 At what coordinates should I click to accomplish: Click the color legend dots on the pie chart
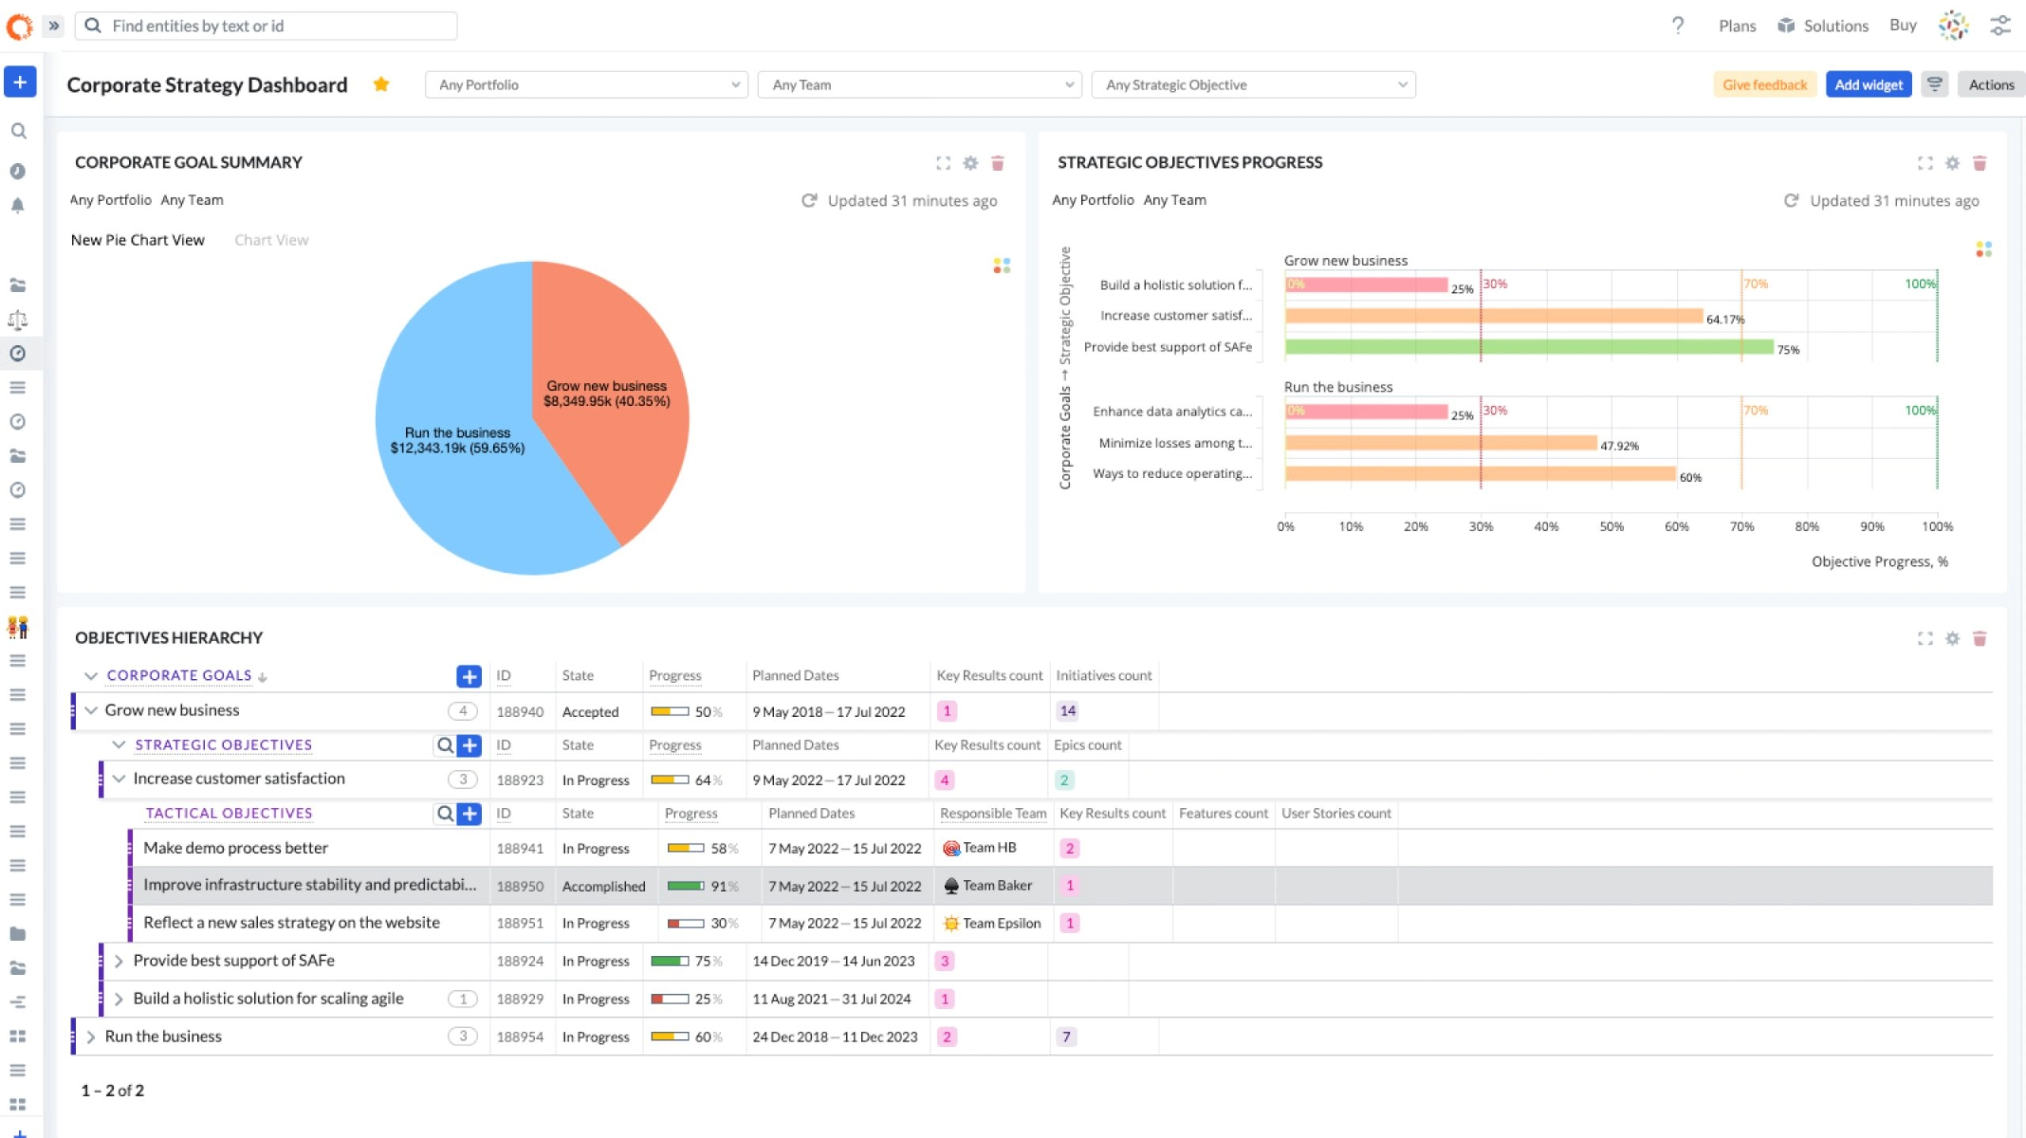(x=1000, y=266)
